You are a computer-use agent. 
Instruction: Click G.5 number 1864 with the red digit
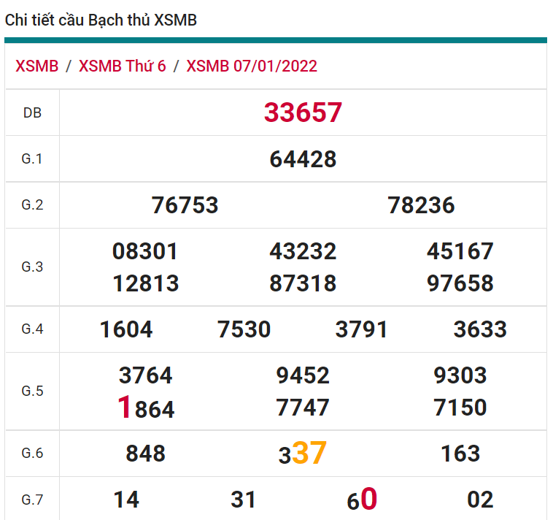(146, 408)
